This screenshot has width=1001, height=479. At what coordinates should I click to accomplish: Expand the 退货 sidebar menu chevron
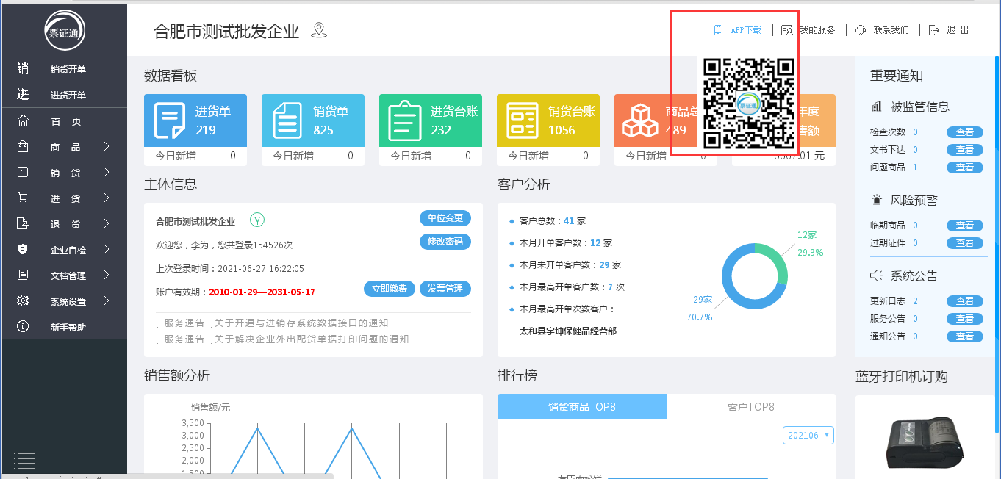107,224
